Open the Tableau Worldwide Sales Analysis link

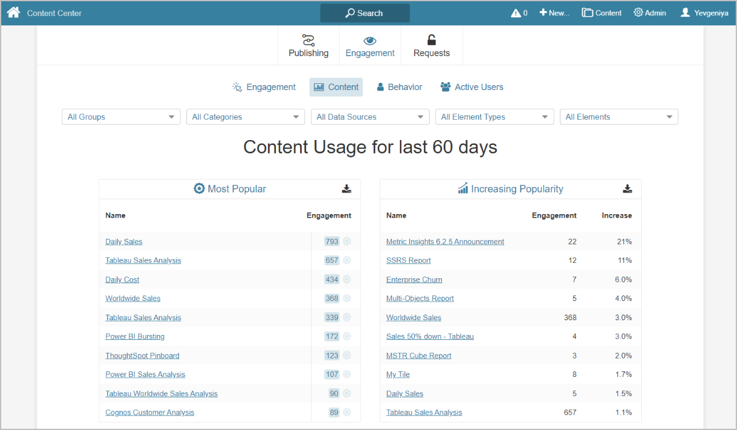coord(161,394)
